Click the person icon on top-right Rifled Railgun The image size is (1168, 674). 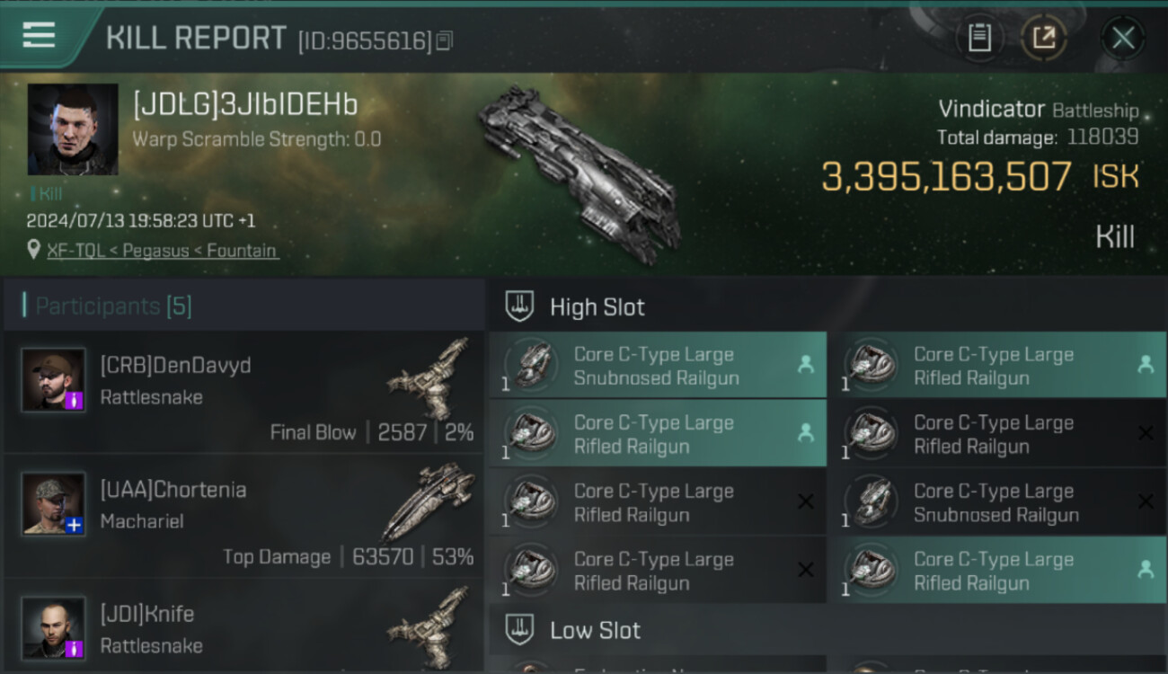point(1146,365)
